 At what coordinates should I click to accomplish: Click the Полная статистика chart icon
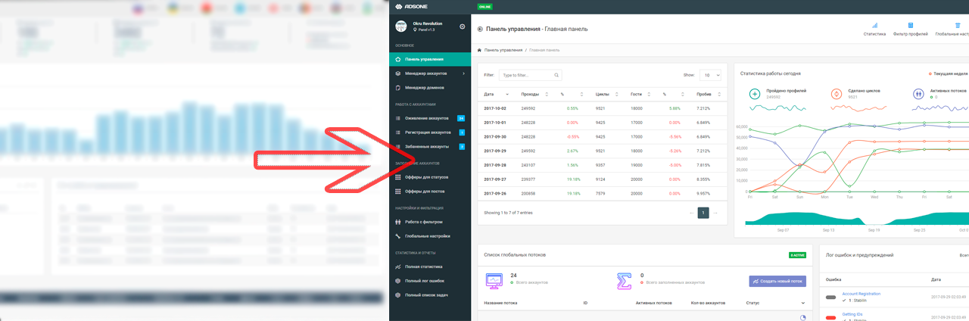click(x=398, y=266)
